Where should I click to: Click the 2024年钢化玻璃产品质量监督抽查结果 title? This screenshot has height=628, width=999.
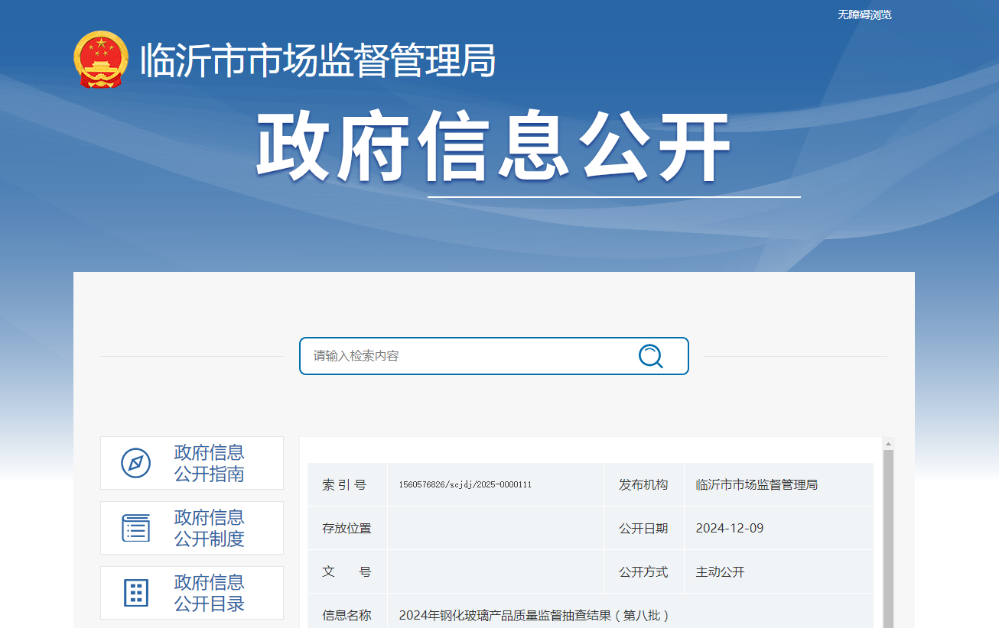pos(534,616)
